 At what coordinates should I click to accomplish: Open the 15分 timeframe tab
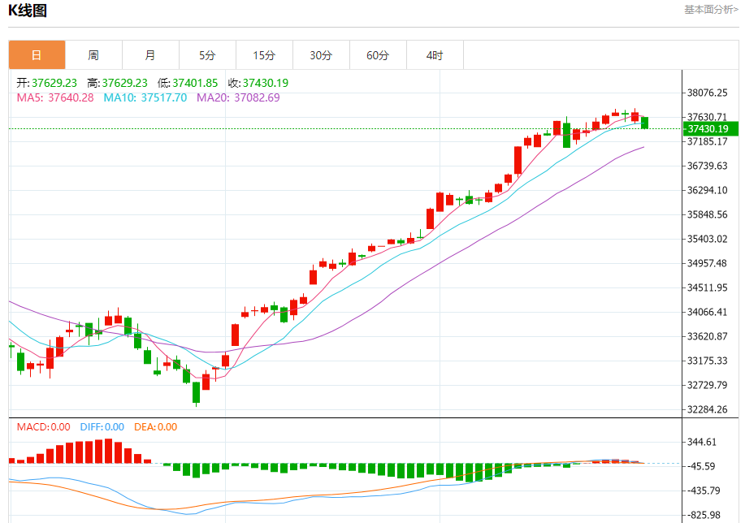click(x=265, y=55)
